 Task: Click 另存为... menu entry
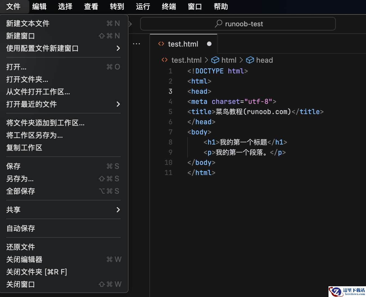coord(64,179)
